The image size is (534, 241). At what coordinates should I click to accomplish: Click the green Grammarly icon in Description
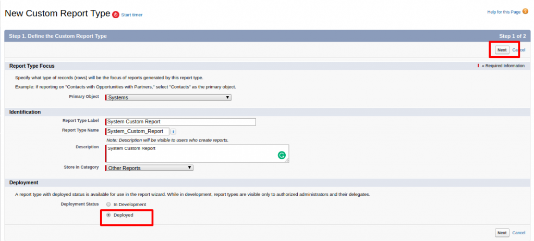coord(282,155)
